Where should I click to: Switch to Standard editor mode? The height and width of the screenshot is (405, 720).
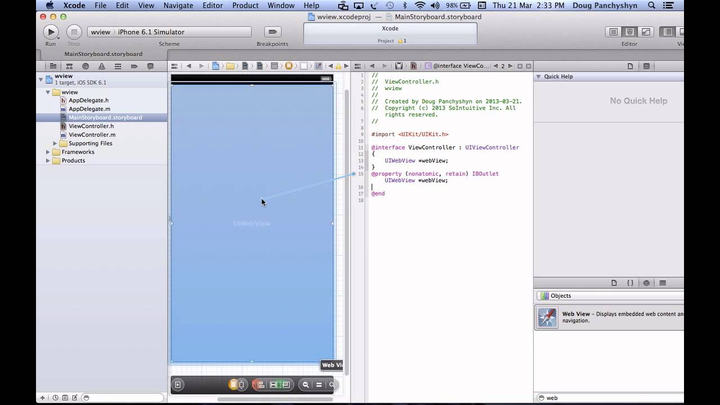coord(614,32)
